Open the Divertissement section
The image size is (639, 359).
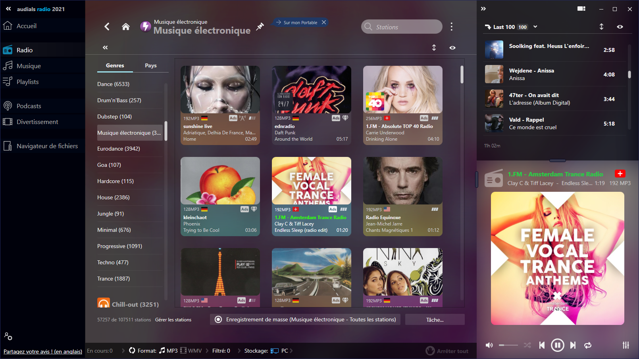click(x=38, y=122)
